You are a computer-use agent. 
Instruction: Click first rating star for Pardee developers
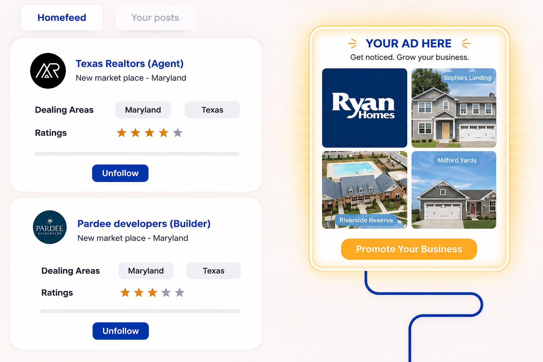pos(125,292)
